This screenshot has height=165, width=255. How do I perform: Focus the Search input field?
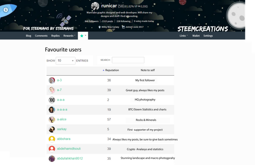click(x=128, y=60)
